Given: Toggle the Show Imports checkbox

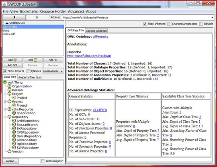Looking at the screenshot, I should 5,71.
